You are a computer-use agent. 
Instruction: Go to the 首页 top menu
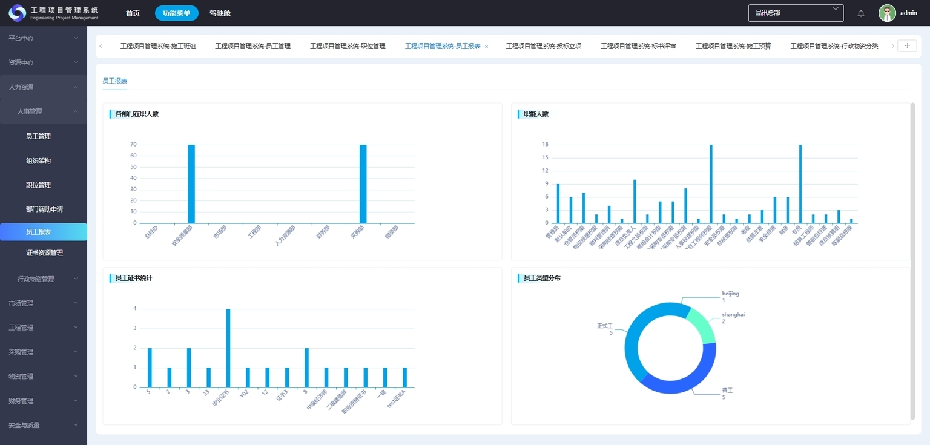(x=133, y=13)
